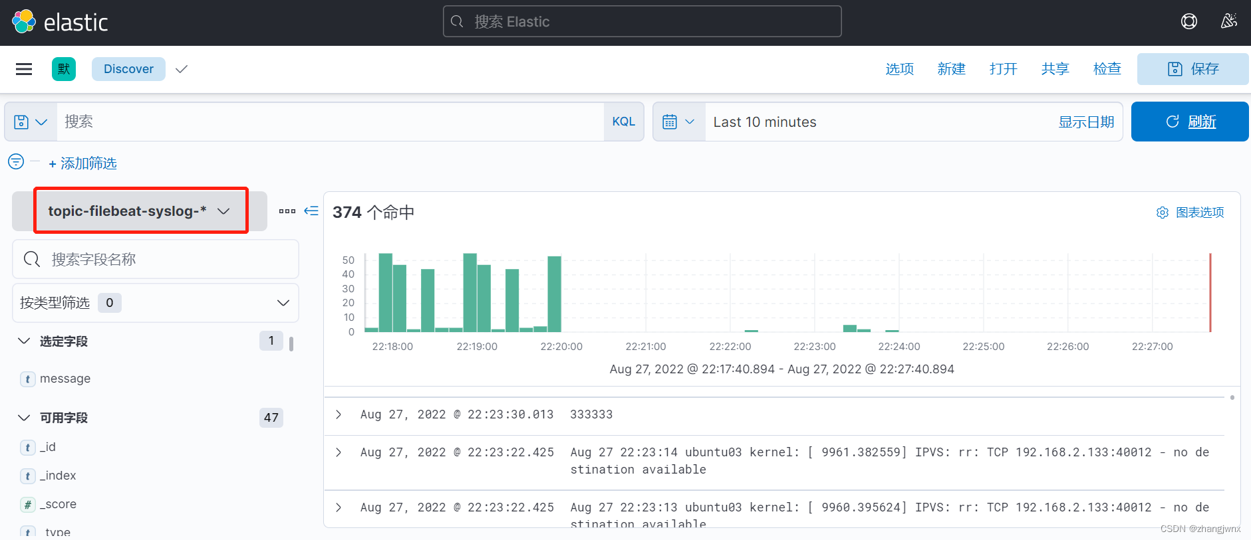
Task: Open the newsfeed celebration icon
Action: pos(1229,21)
